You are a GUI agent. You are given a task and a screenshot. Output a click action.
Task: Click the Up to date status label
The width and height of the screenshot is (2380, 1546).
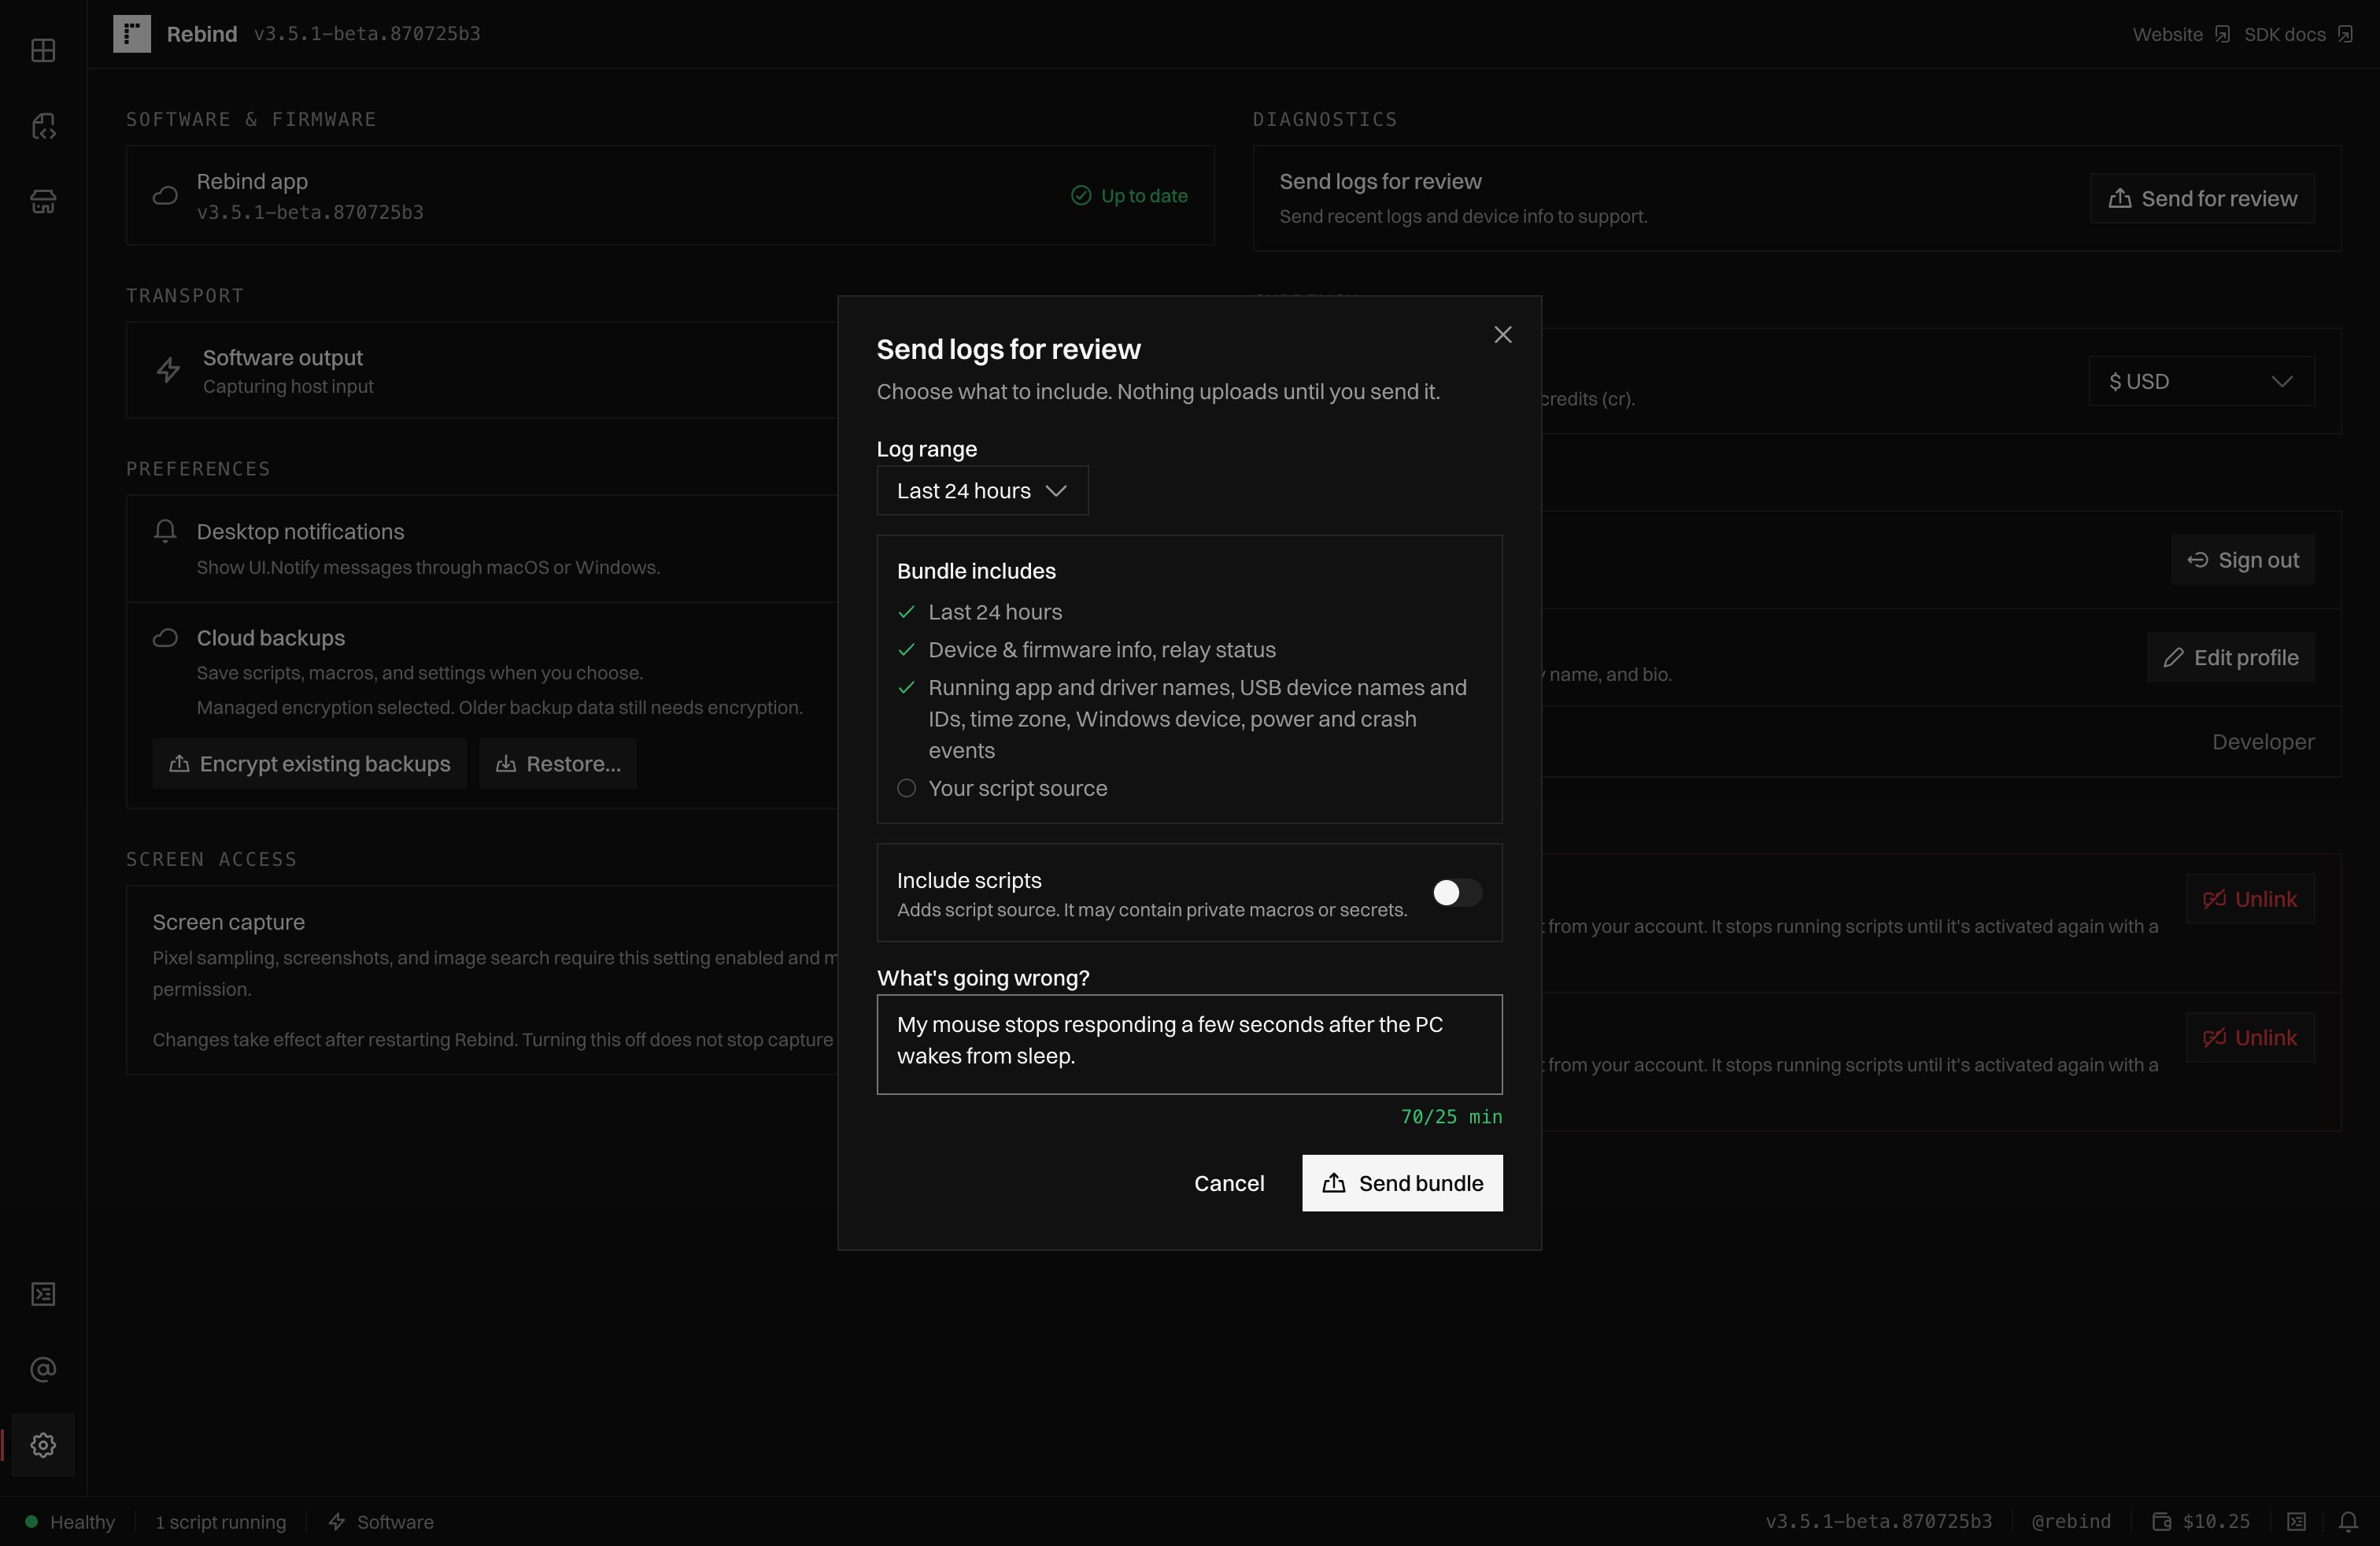[x=1129, y=196]
